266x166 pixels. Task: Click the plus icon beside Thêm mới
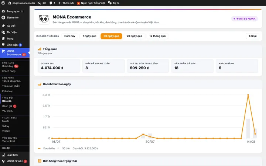coord(60,3)
